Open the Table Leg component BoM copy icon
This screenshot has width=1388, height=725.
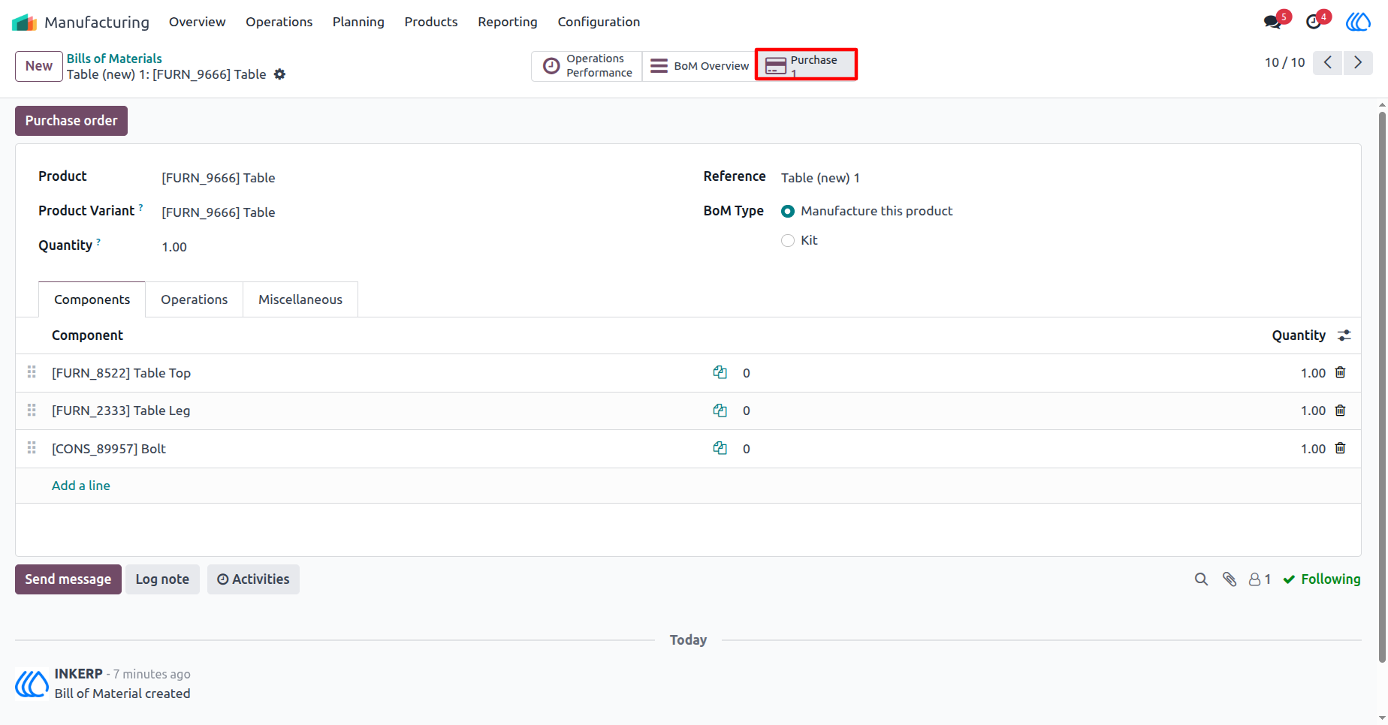pyautogui.click(x=720, y=411)
